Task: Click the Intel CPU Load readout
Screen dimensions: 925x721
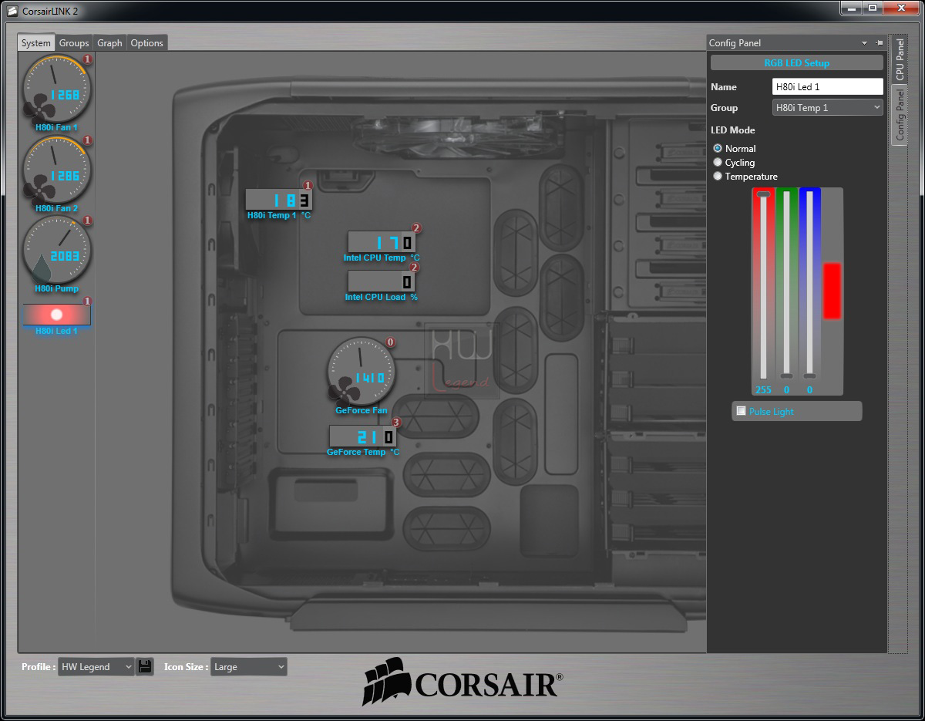Action: click(x=381, y=281)
